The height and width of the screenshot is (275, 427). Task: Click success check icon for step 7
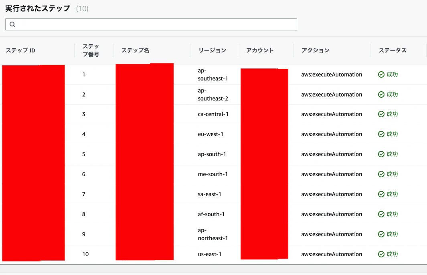(x=381, y=194)
